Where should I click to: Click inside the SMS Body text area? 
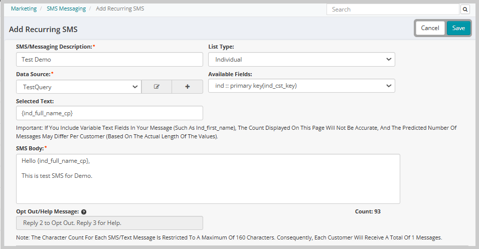[x=208, y=179]
